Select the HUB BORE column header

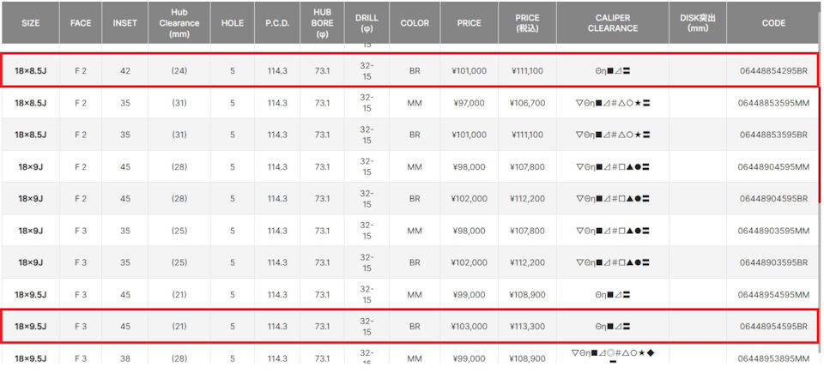(322, 23)
